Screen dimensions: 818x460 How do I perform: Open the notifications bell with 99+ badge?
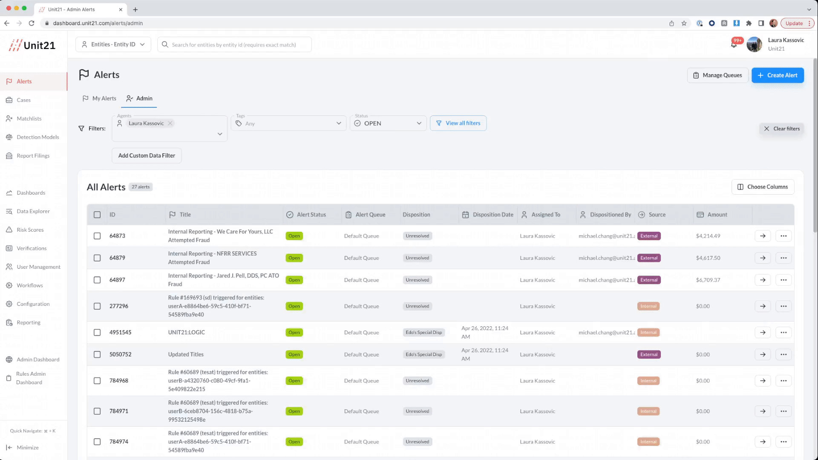pos(734,44)
